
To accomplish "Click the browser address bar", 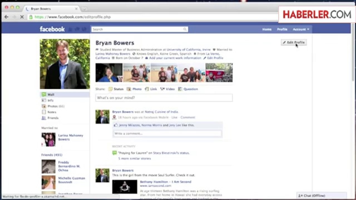I will pos(153,17).
